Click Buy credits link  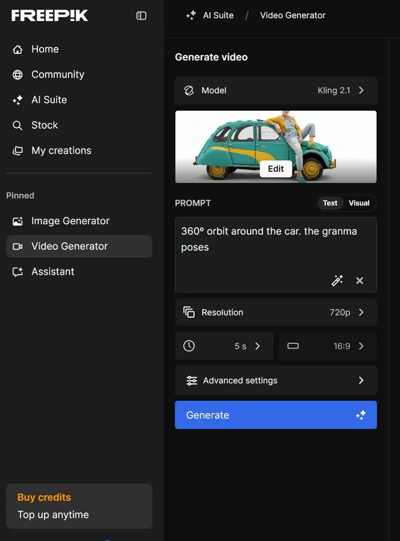44,497
